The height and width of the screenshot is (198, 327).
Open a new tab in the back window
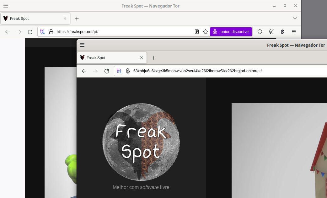(x=77, y=19)
